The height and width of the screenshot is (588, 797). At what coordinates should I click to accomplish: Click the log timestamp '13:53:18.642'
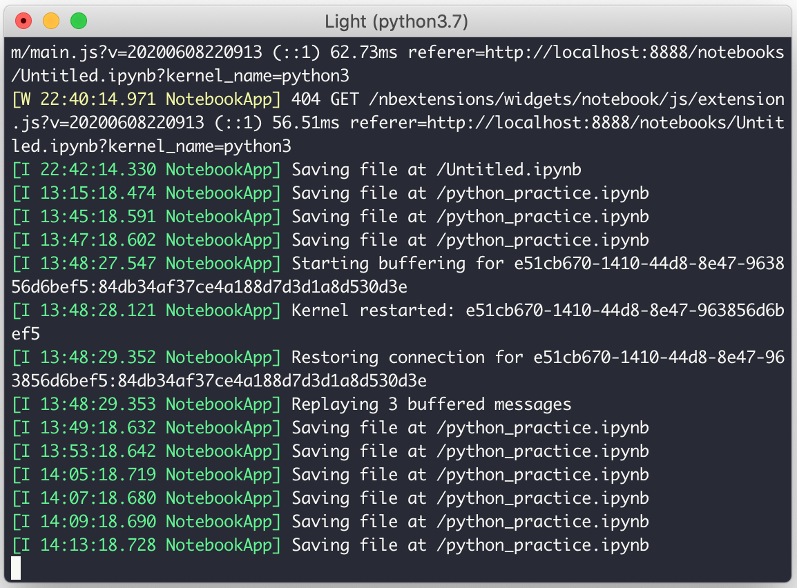click(x=98, y=451)
